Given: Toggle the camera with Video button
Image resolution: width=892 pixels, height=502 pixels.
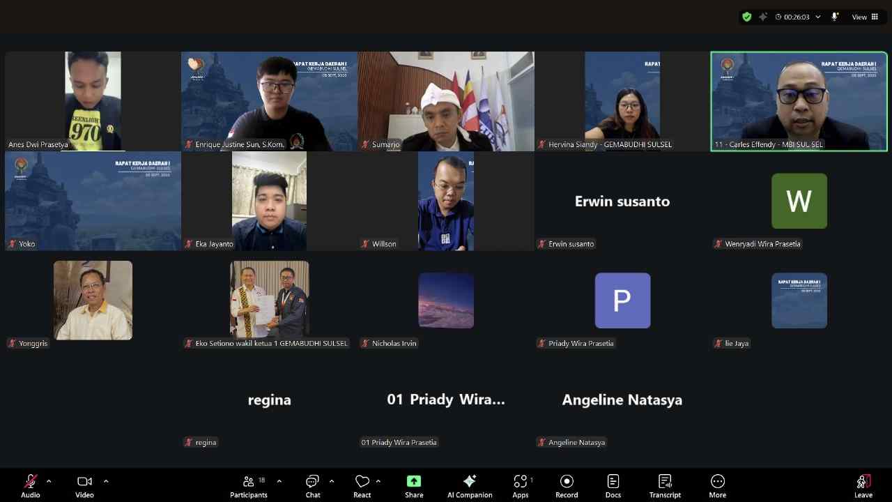Looking at the screenshot, I should point(84,486).
